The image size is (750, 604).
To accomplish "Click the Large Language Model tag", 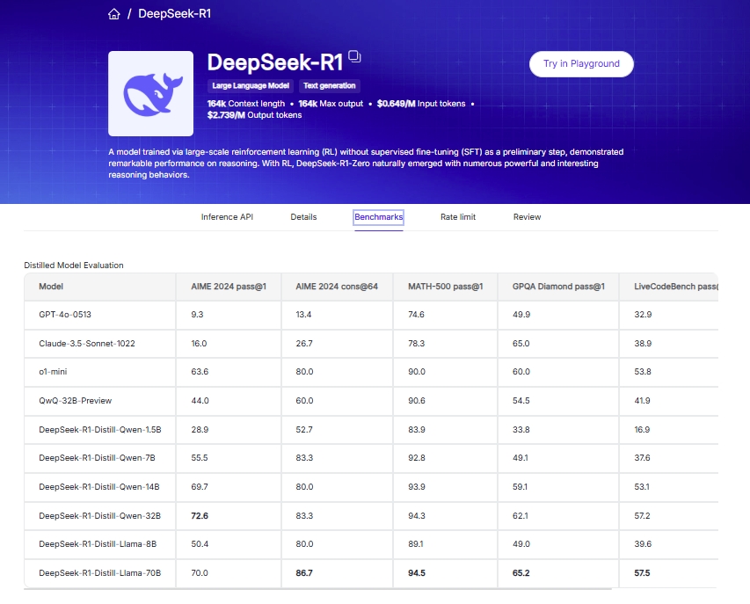I will coord(251,86).
